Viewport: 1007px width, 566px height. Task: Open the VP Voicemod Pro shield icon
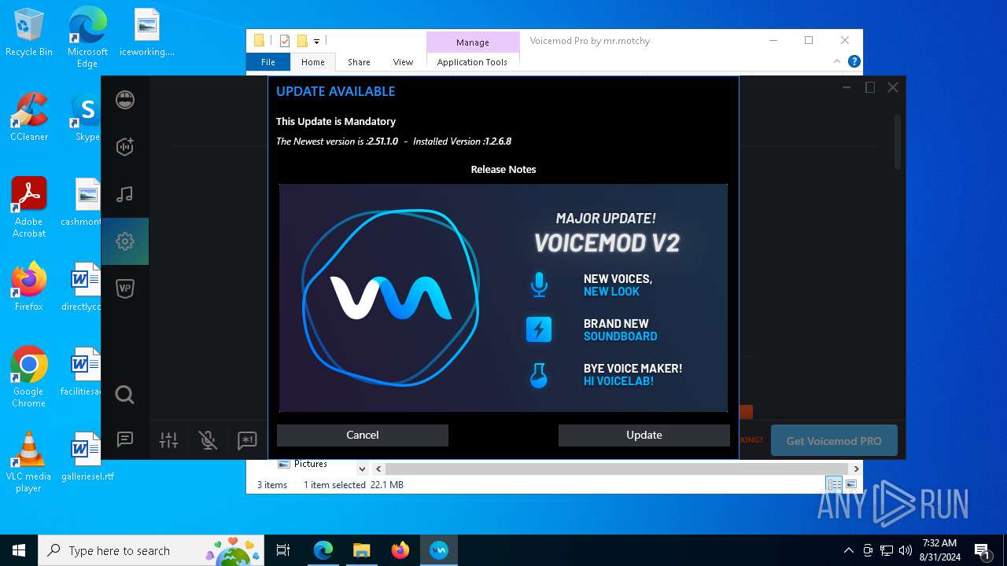tap(125, 289)
